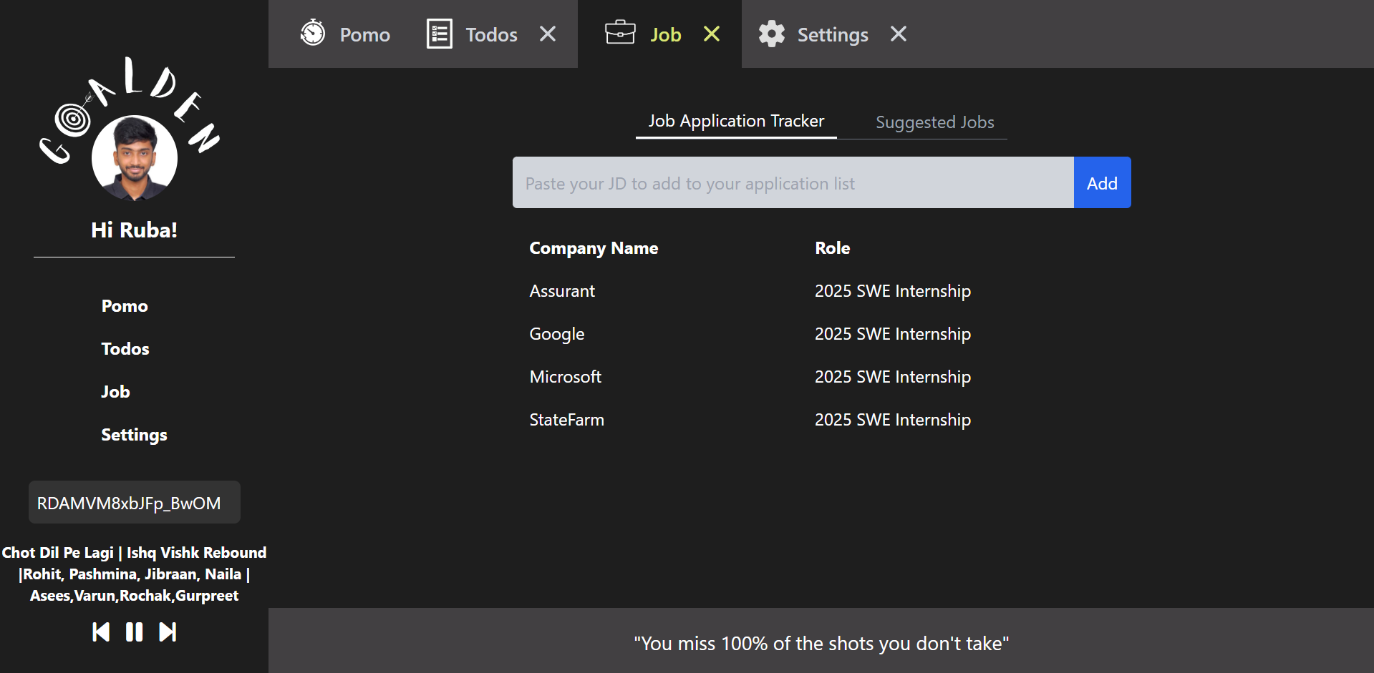Open Todos from the sidebar
Image resolution: width=1374 pixels, height=673 pixels.
125,349
